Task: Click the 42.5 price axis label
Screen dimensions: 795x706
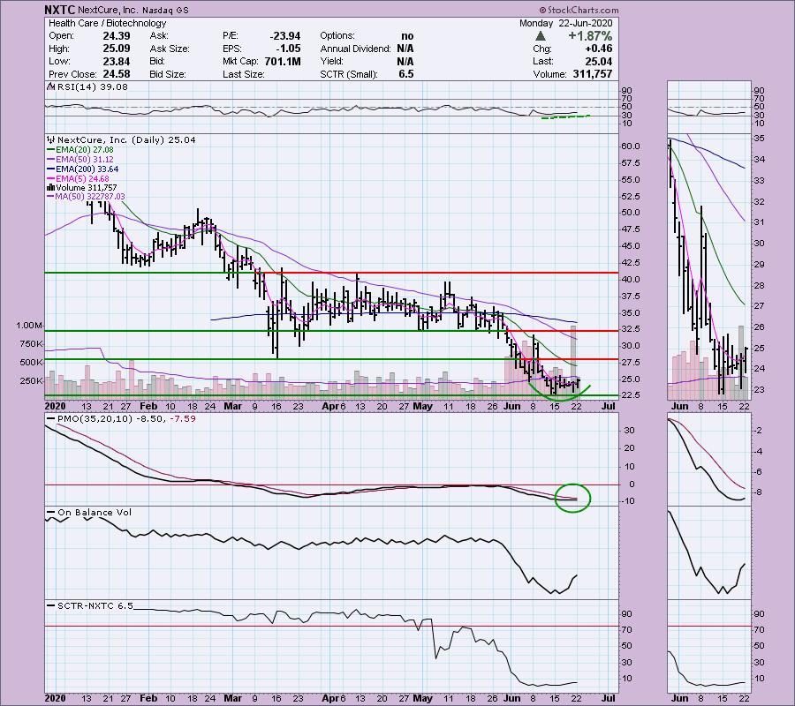Action: (631, 263)
